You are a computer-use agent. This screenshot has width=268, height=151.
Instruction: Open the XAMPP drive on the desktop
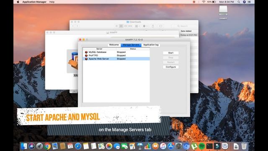tap(223, 12)
